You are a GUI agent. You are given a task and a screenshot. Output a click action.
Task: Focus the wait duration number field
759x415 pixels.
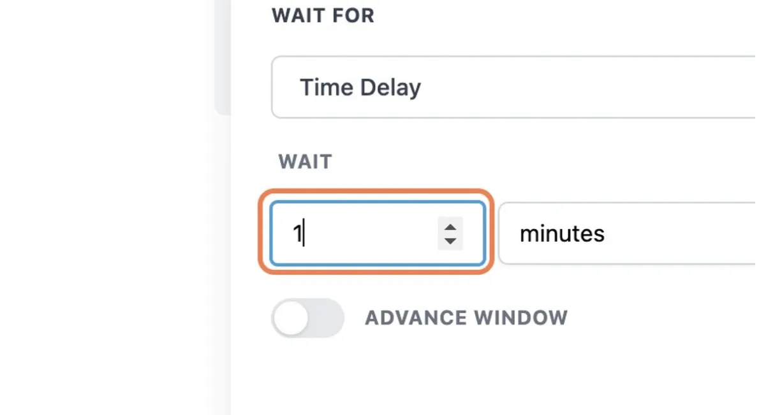point(378,234)
